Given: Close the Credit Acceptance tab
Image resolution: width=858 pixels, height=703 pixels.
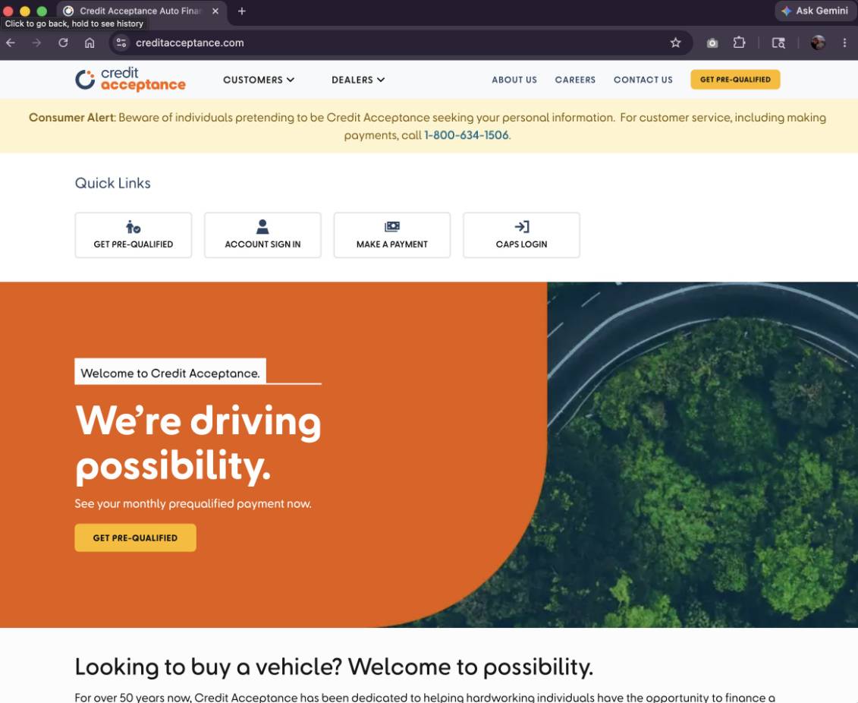Looking at the screenshot, I should tap(215, 11).
